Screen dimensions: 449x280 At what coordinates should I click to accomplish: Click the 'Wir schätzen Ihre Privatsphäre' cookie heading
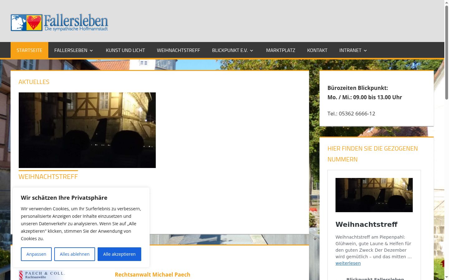click(64, 198)
